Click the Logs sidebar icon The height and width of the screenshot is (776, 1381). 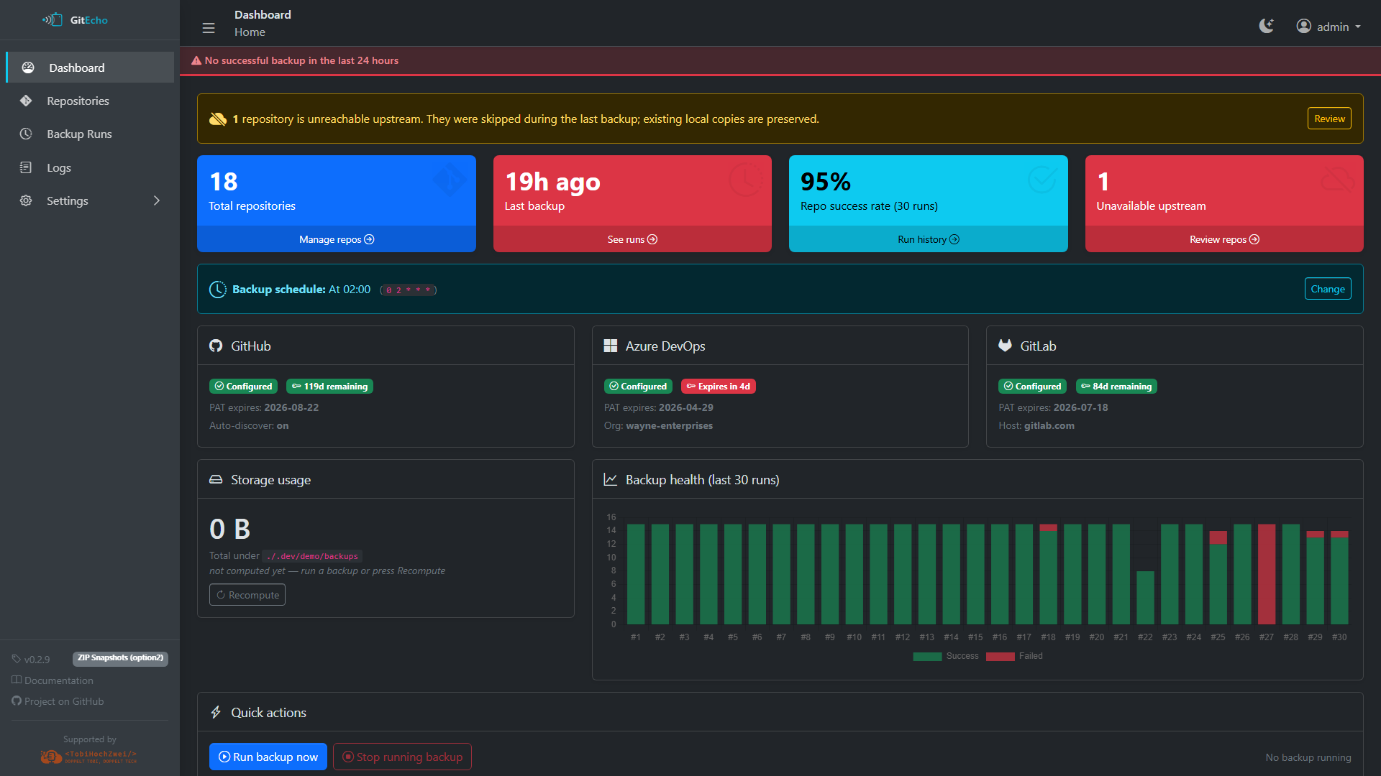tap(26, 167)
